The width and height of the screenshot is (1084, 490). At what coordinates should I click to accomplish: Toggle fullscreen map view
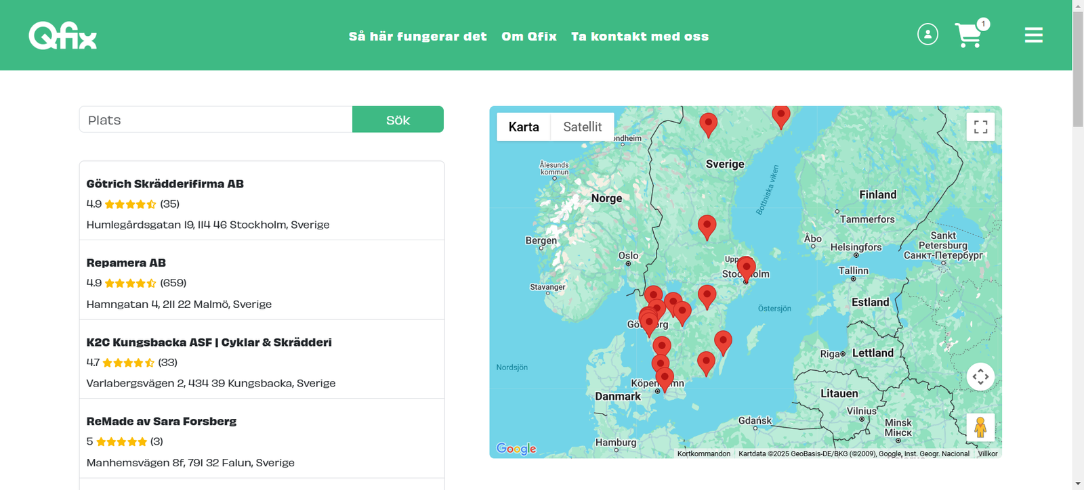point(980,127)
